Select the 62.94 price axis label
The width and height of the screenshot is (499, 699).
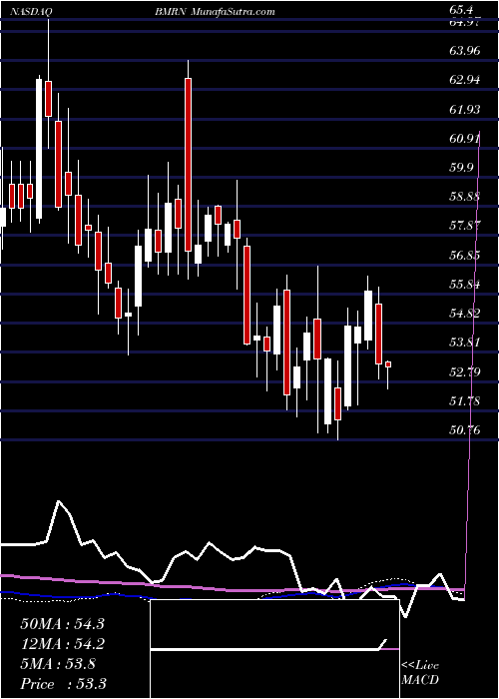click(465, 80)
